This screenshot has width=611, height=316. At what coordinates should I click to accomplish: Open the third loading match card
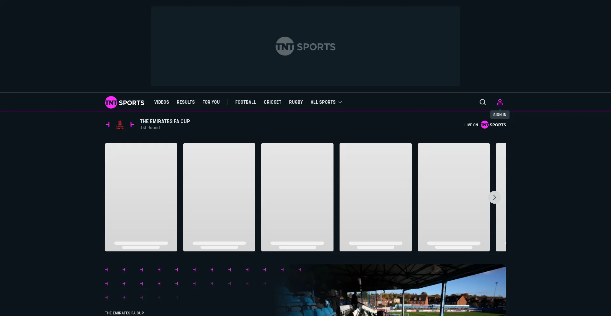[x=297, y=197]
